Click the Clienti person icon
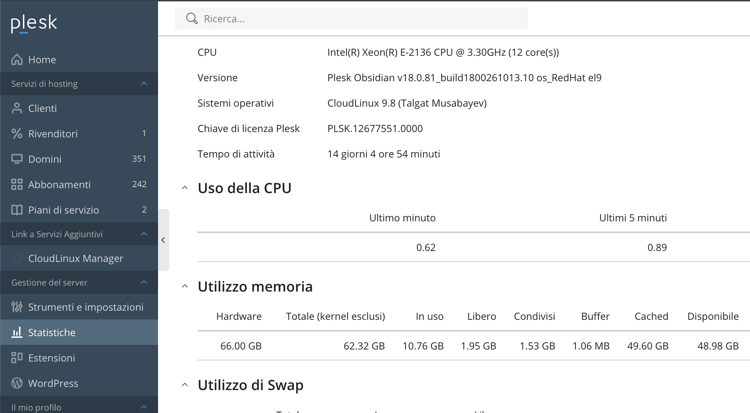Screen dimensions: 750x413 pyautogui.click(x=17, y=108)
